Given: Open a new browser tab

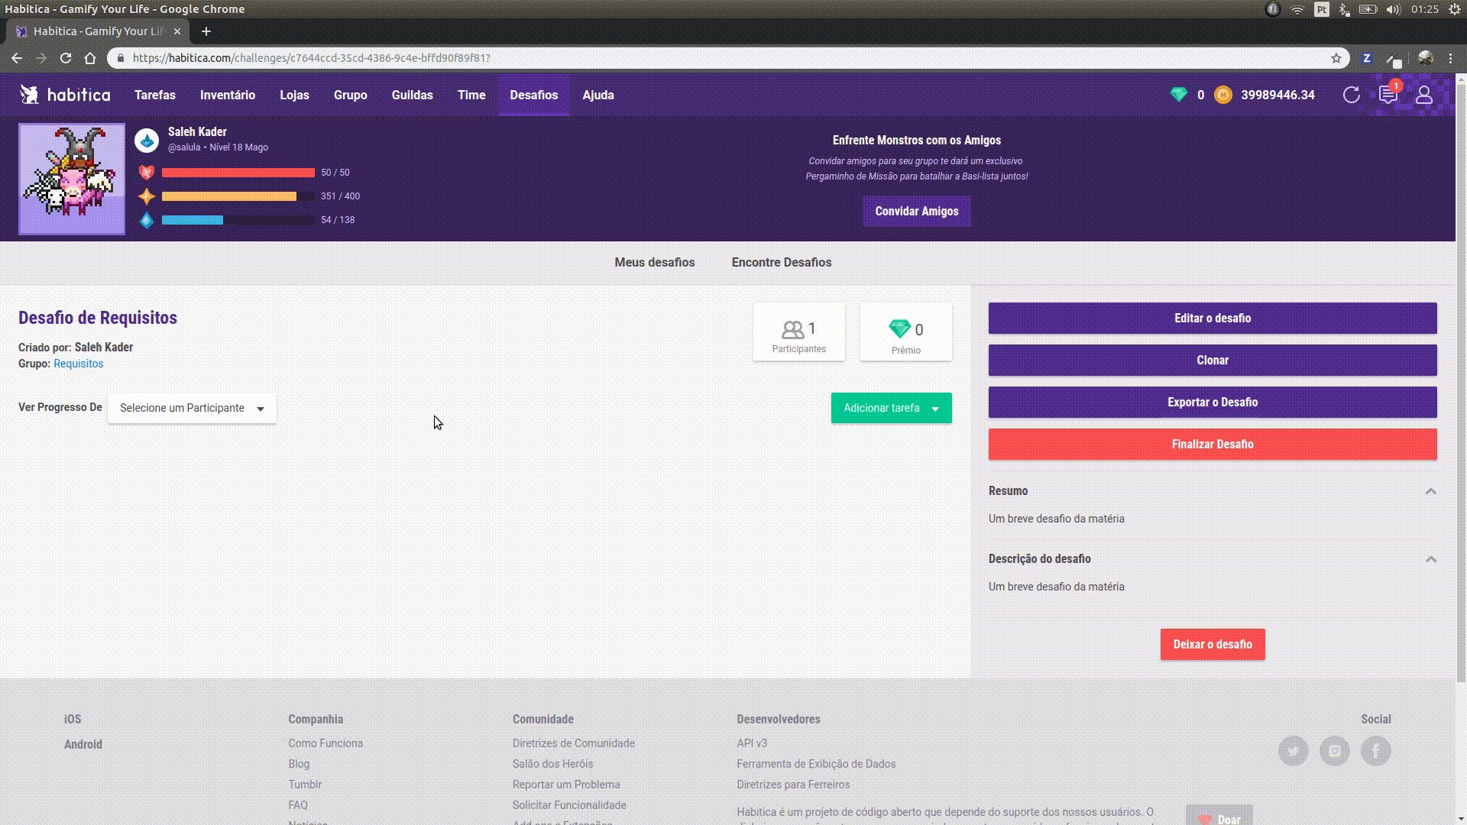Looking at the screenshot, I should [206, 31].
